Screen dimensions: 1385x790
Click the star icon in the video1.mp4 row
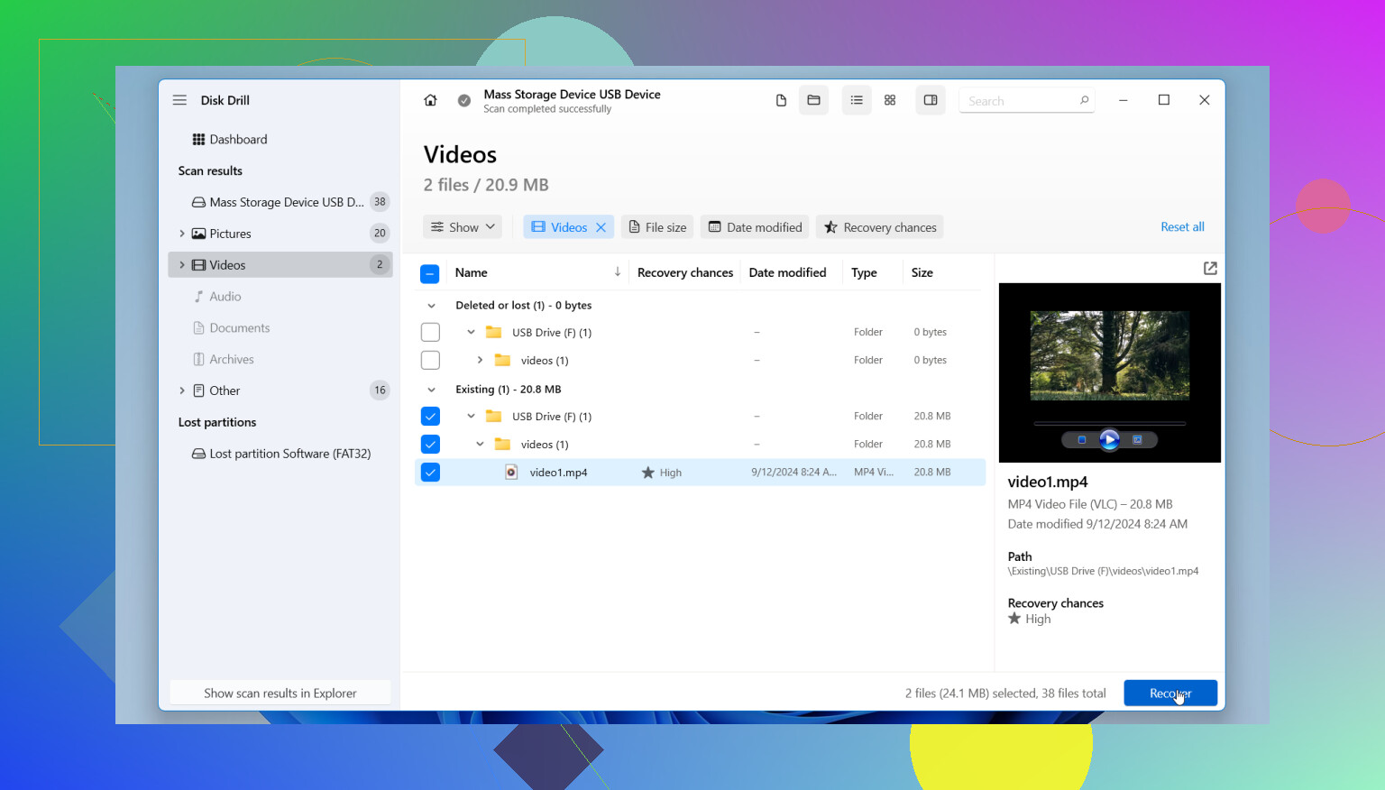click(647, 473)
